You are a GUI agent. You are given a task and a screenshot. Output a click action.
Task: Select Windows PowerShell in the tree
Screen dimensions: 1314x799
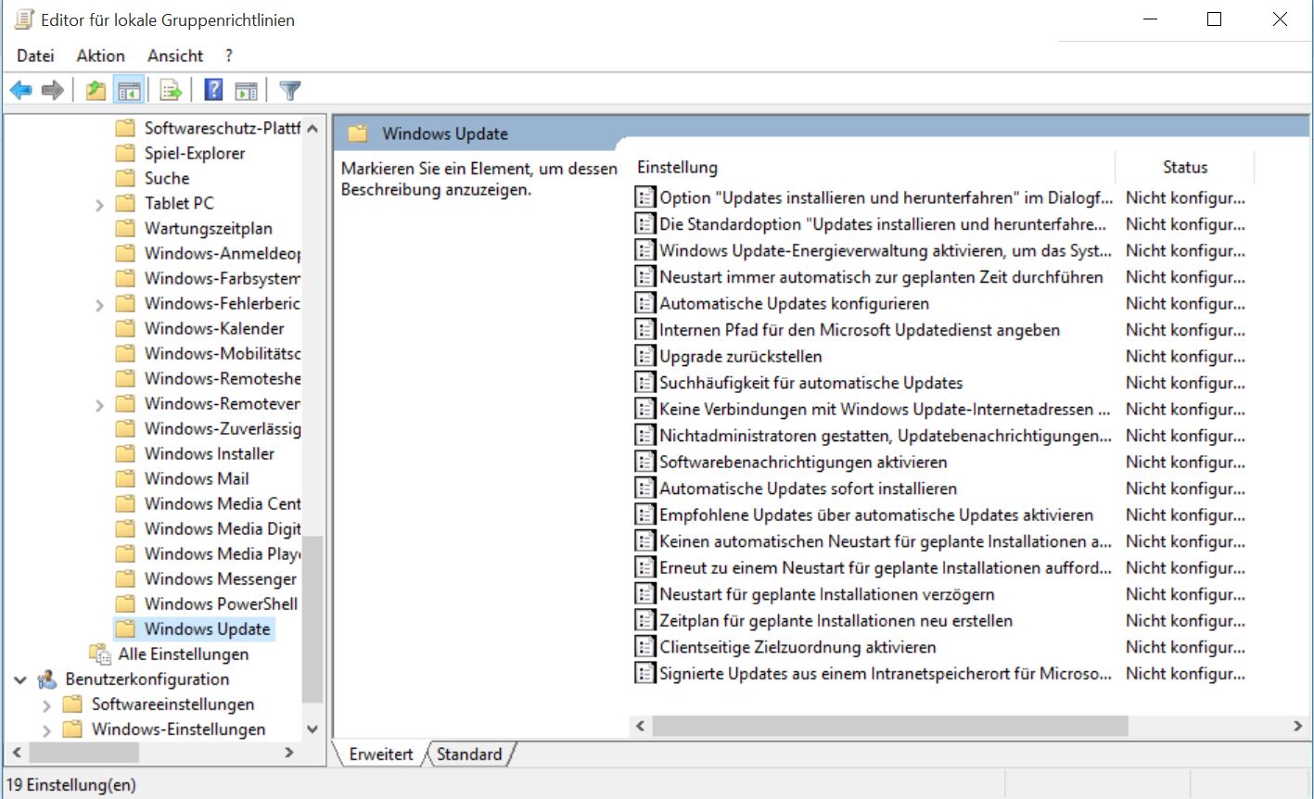click(x=221, y=603)
